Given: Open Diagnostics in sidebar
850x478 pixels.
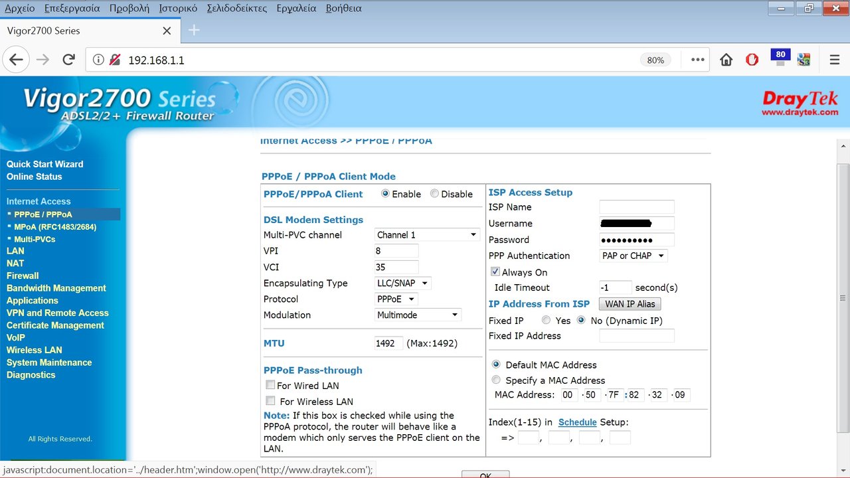Looking at the screenshot, I should click(x=31, y=375).
